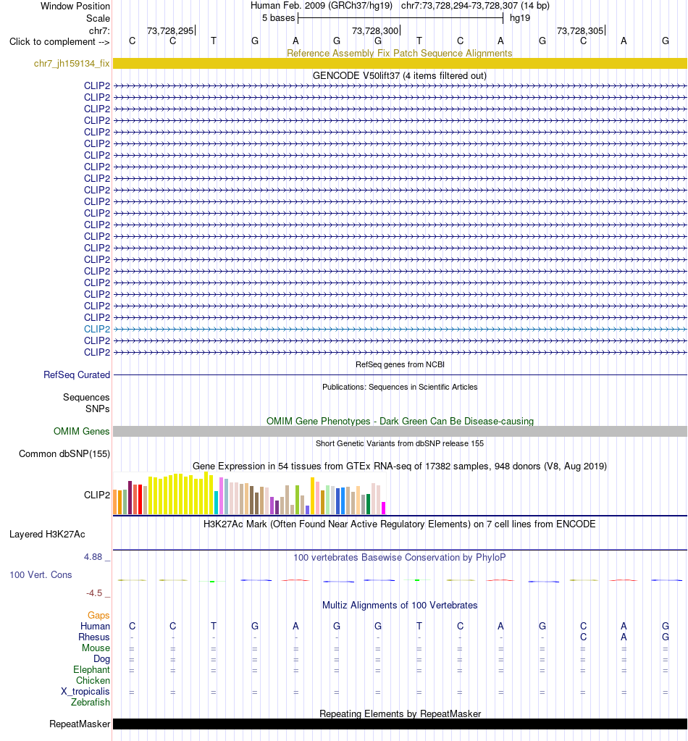Click the 'Layered H3K27Ac' track label
The image size is (688, 741).
(x=47, y=535)
